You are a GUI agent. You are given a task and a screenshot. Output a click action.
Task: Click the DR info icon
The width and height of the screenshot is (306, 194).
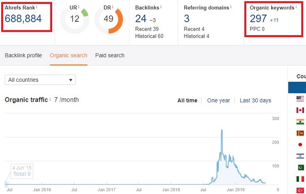pos(113,7)
